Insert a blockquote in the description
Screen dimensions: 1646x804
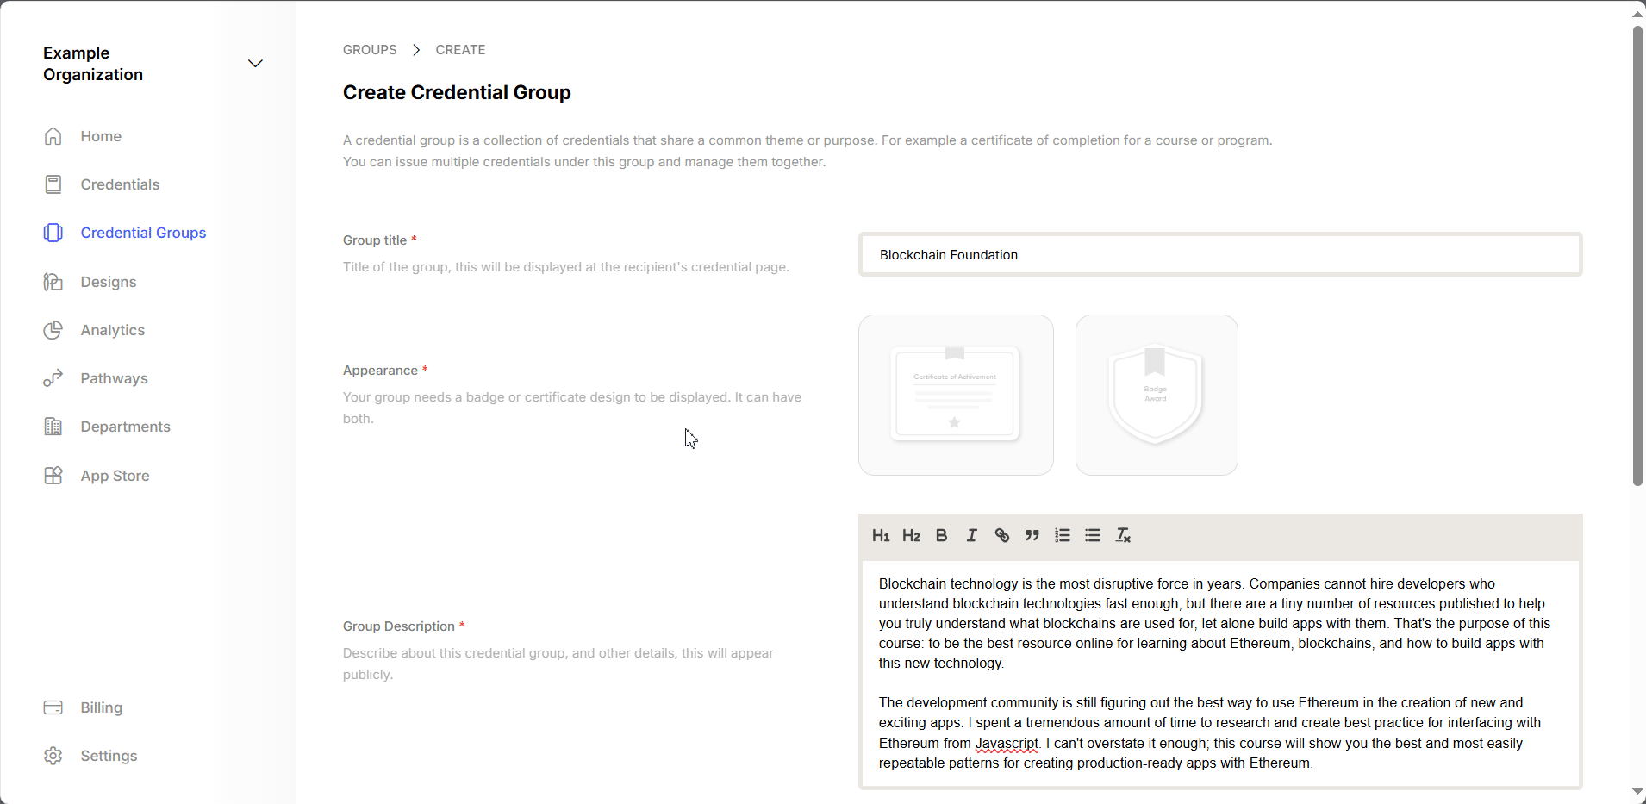[1032, 535]
